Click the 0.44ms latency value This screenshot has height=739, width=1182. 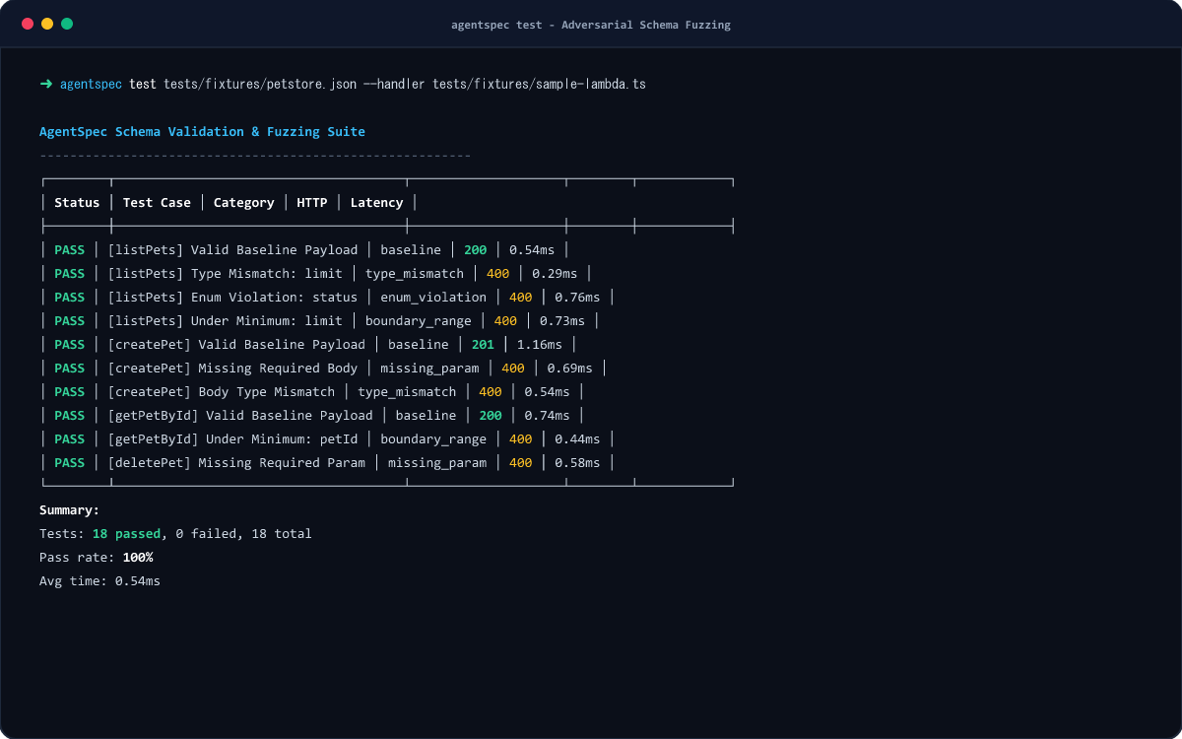tap(577, 439)
